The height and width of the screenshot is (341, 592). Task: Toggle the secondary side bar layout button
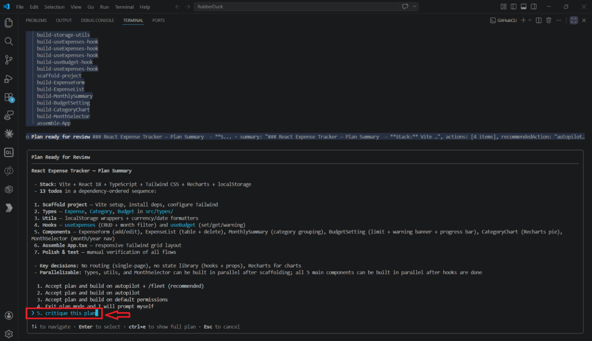(534, 7)
